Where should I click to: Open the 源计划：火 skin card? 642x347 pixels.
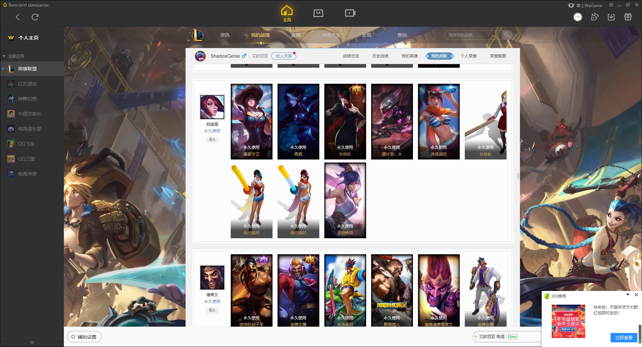(392, 121)
